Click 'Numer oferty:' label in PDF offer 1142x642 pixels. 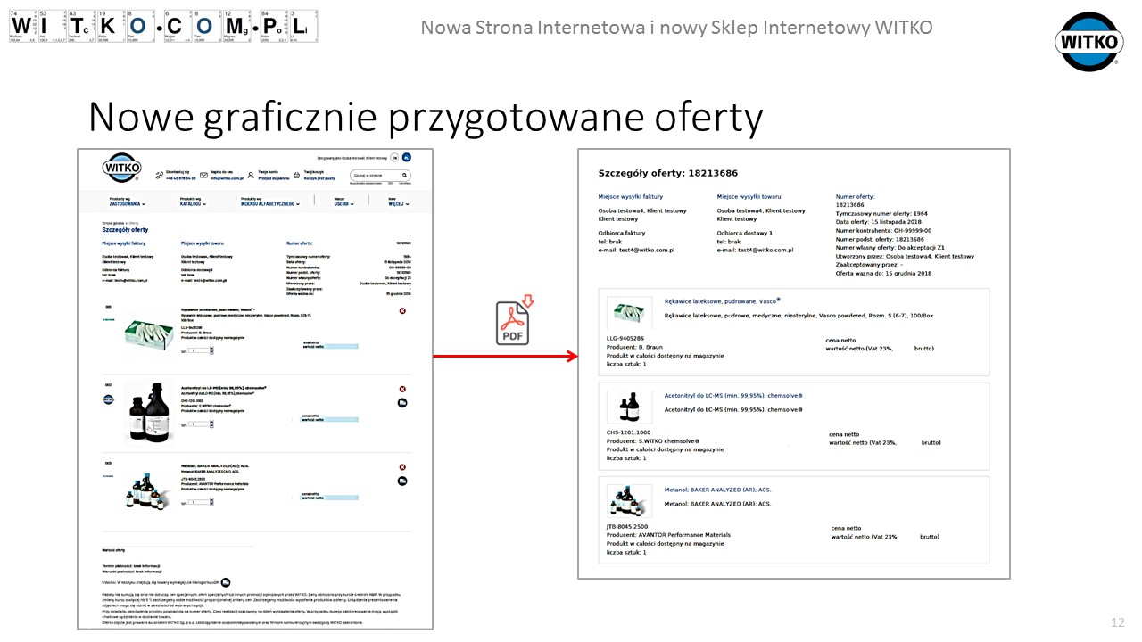(x=856, y=196)
